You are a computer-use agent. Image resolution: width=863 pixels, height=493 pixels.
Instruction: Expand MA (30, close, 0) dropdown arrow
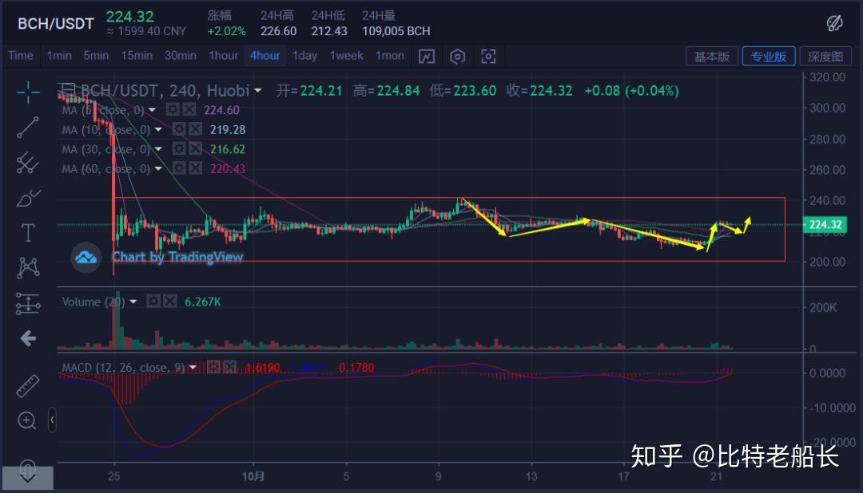[x=158, y=149]
